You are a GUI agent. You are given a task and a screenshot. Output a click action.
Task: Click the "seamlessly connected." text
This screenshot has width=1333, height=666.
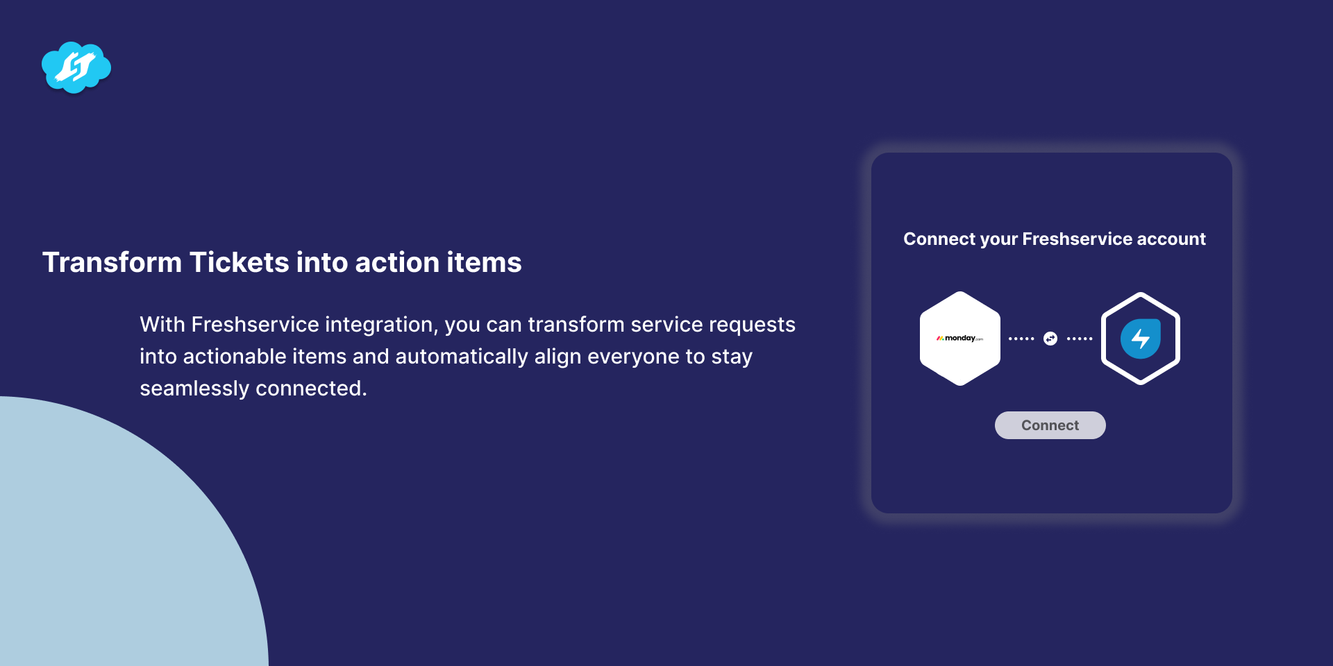(x=253, y=388)
